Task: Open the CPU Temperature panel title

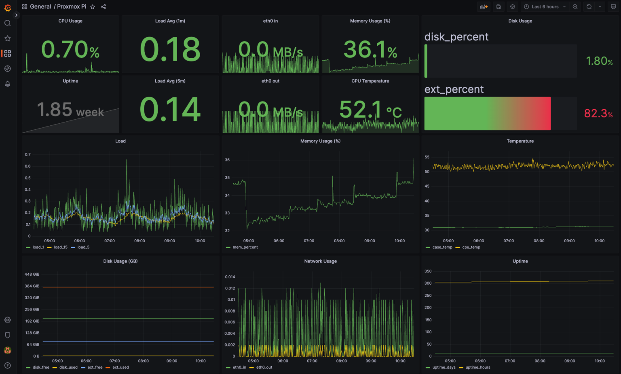Action: tap(370, 81)
